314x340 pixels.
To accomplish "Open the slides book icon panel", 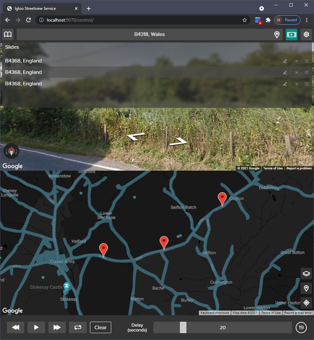I will pyautogui.click(x=8, y=34).
